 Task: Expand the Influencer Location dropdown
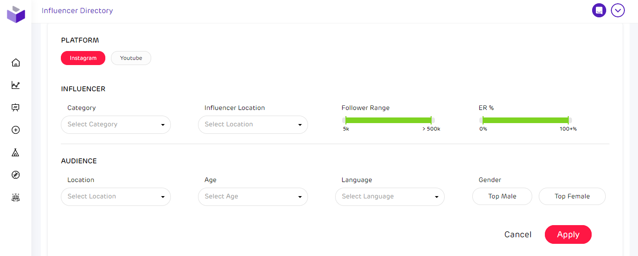pos(253,124)
